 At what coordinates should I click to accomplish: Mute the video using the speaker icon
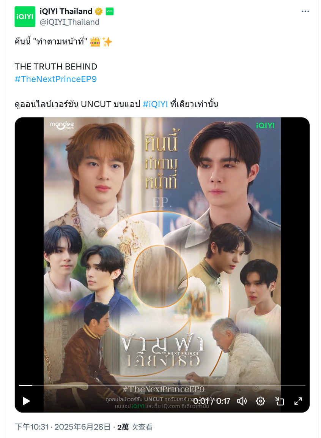coord(242,401)
